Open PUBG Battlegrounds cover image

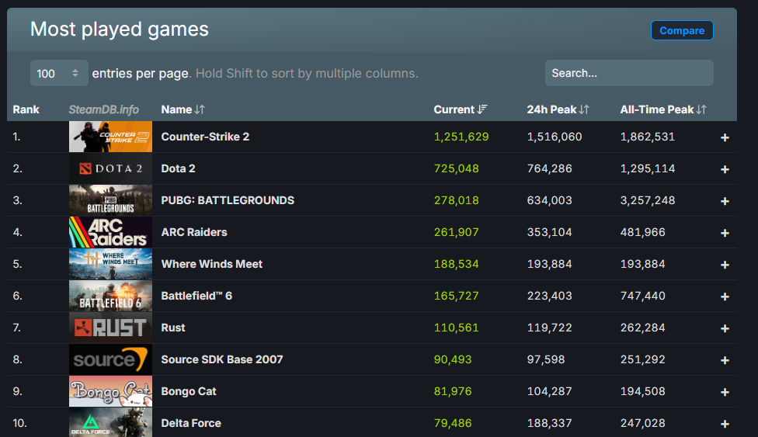(110, 200)
